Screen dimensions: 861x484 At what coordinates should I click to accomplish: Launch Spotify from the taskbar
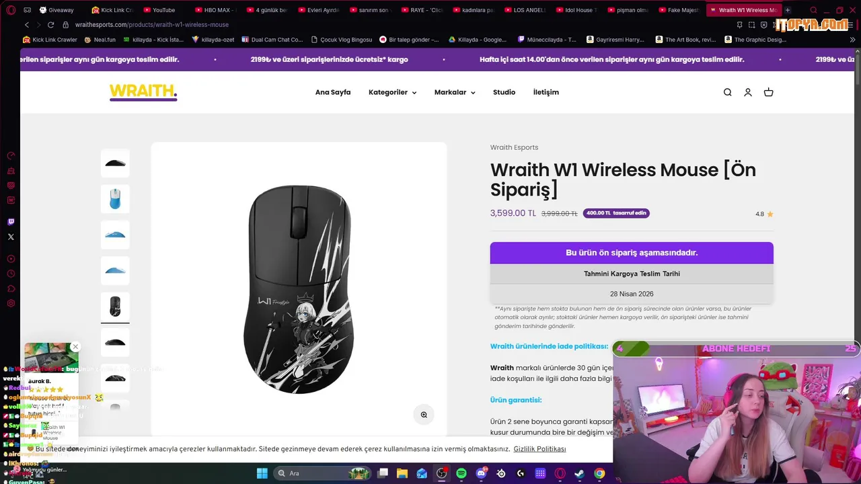click(x=461, y=473)
